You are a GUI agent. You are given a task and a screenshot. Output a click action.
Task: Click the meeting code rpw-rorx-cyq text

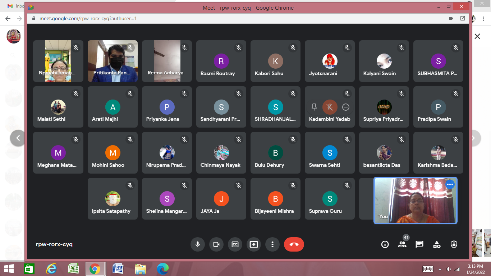pos(54,244)
